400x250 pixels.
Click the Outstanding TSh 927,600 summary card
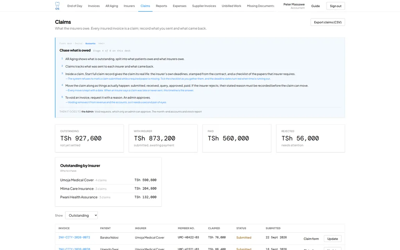pyautogui.click(x=89, y=138)
